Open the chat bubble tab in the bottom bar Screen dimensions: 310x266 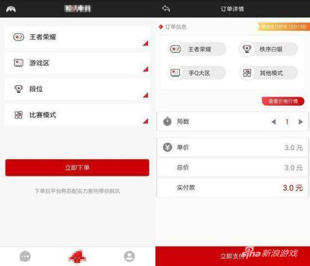25,256
